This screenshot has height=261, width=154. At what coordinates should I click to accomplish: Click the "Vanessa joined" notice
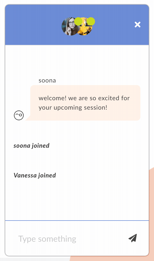pyautogui.click(x=35, y=175)
